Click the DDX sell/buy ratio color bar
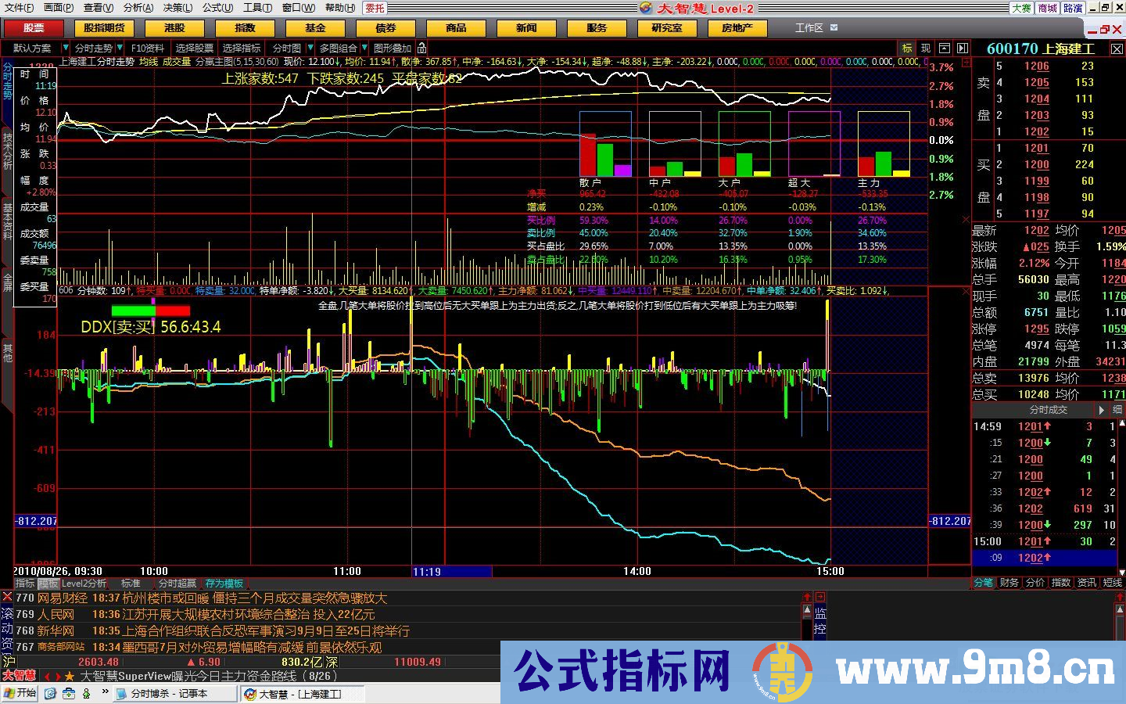This screenshot has height=704, width=1126. click(x=150, y=311)
